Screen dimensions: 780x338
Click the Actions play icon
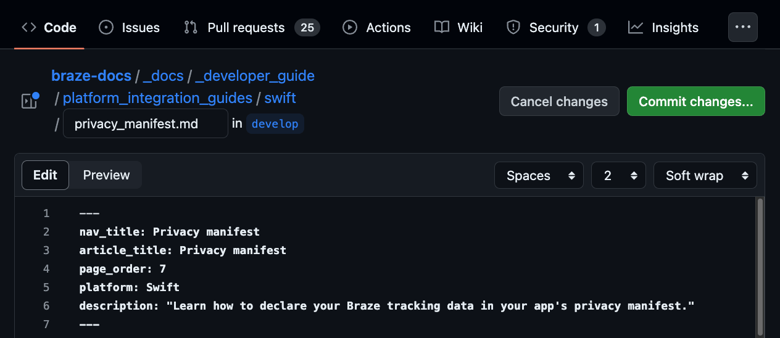tap(350, 27)
